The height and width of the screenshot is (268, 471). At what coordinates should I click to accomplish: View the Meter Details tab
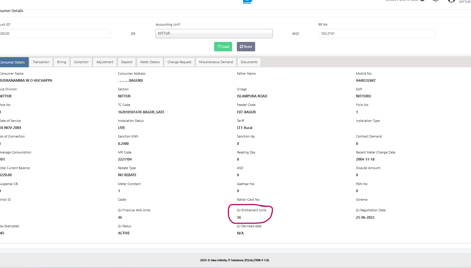coord(150,62)
